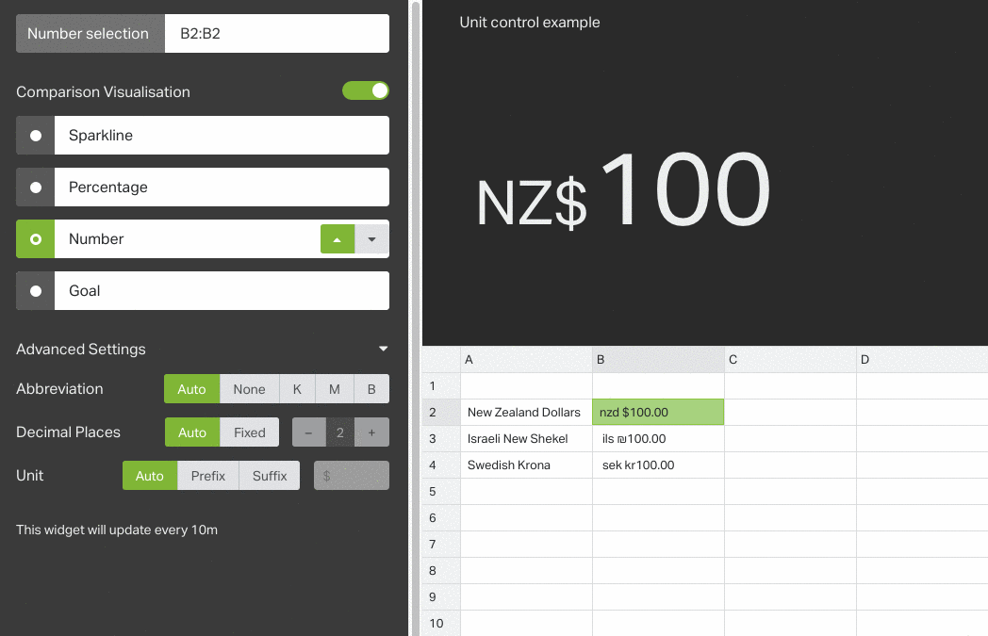Screen dimensions: 988x636
Task: Set Abbreviation to Auto
Action: (191, 389)
